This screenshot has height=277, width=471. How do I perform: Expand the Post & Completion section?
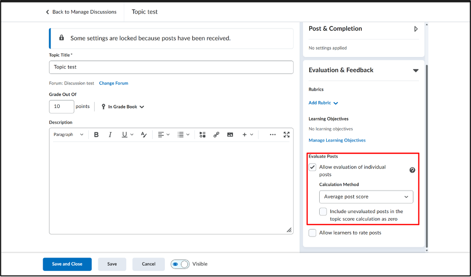[x=416, y=29]
